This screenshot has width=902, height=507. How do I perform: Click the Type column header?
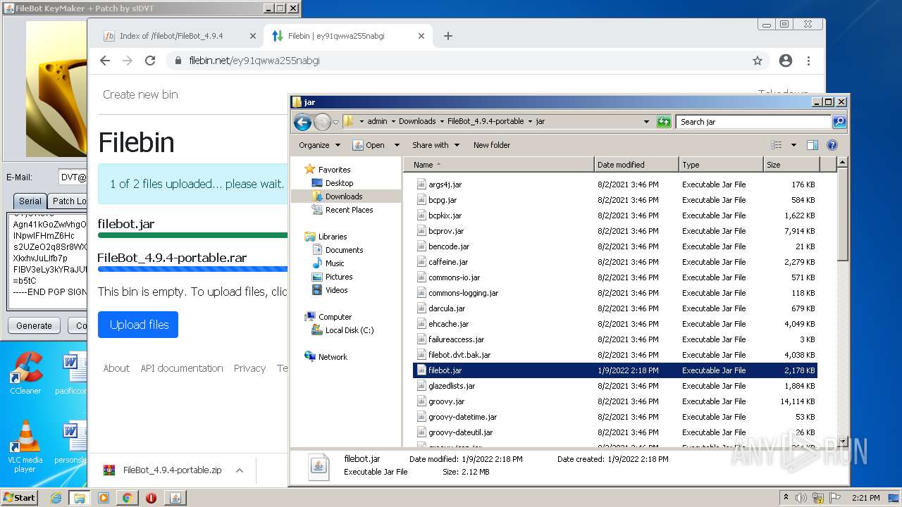coord(722,165)
